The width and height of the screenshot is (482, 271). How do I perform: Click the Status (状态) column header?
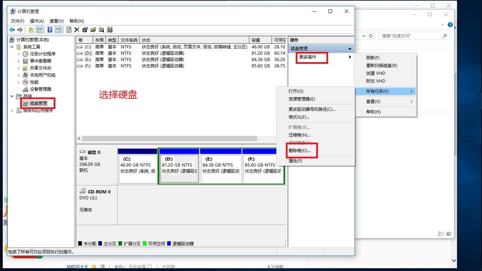pos(194,40)
